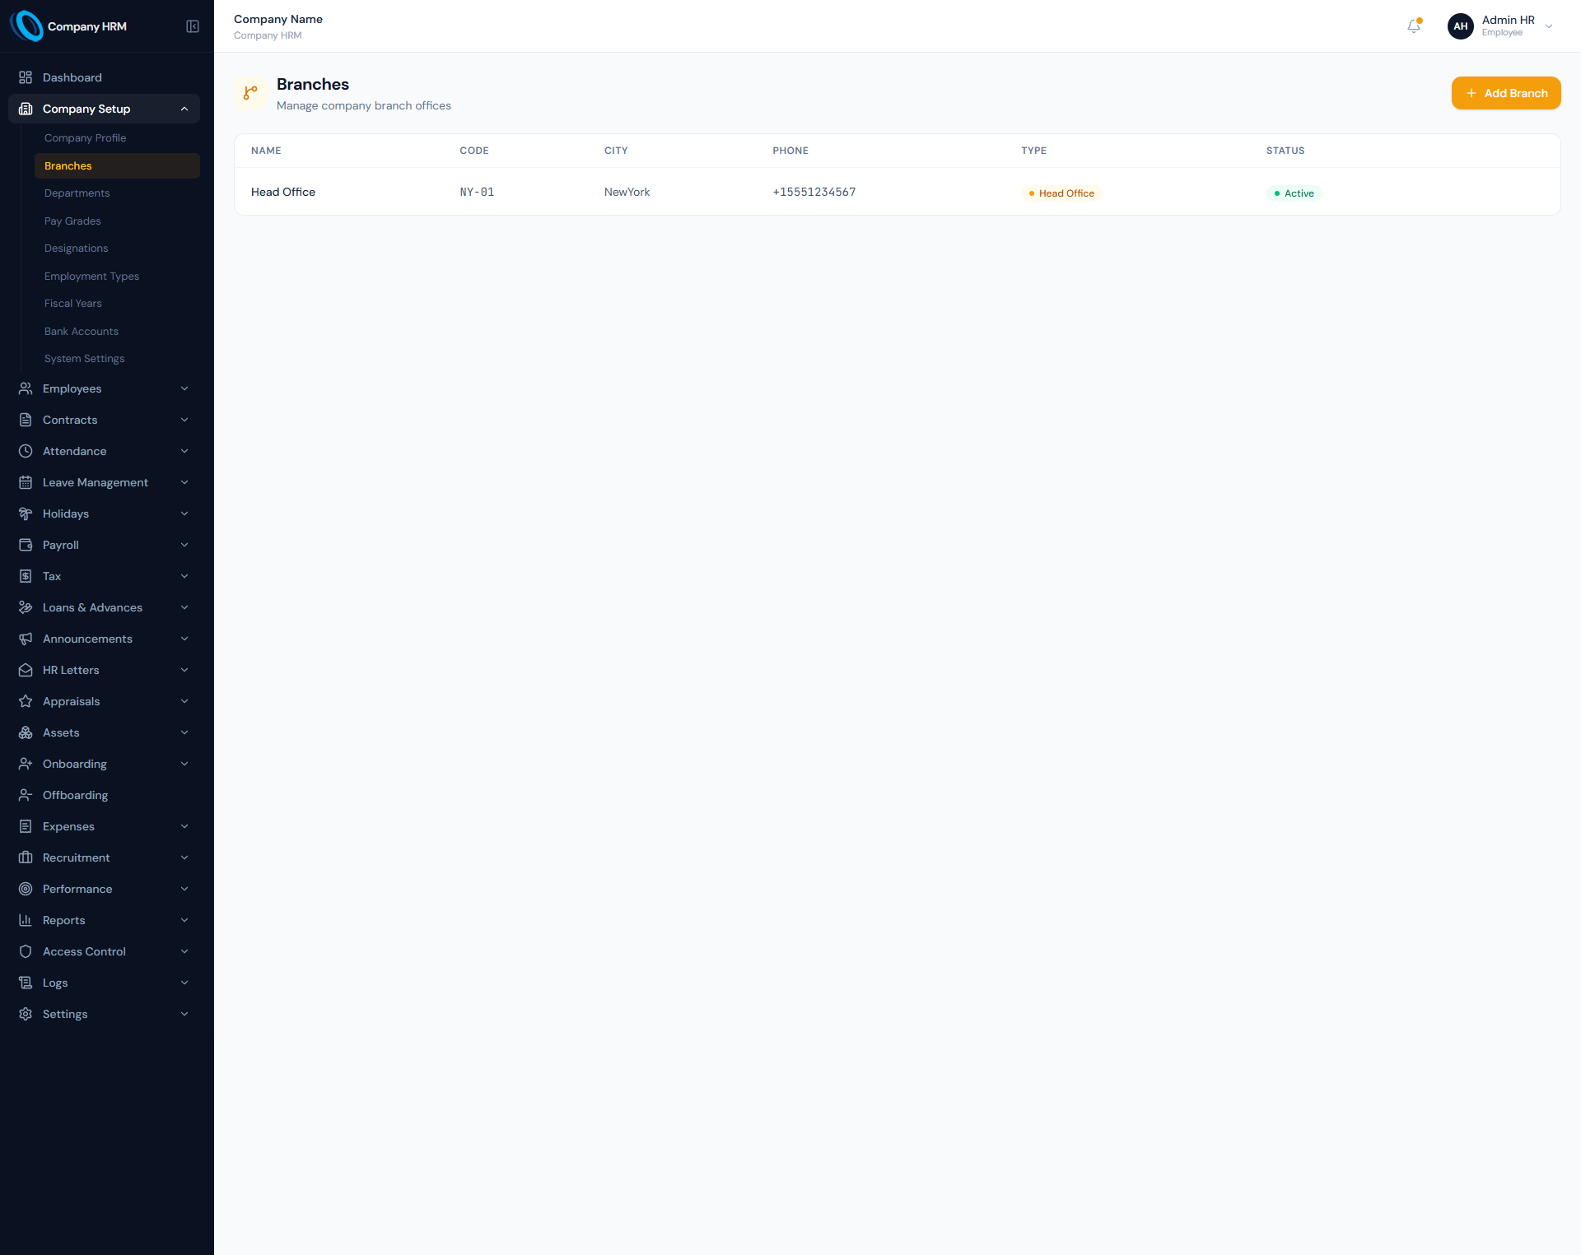Expand the Contracts menu chevron
1581x1255 pixels.
pyautogui.click(x=184, y=420)
